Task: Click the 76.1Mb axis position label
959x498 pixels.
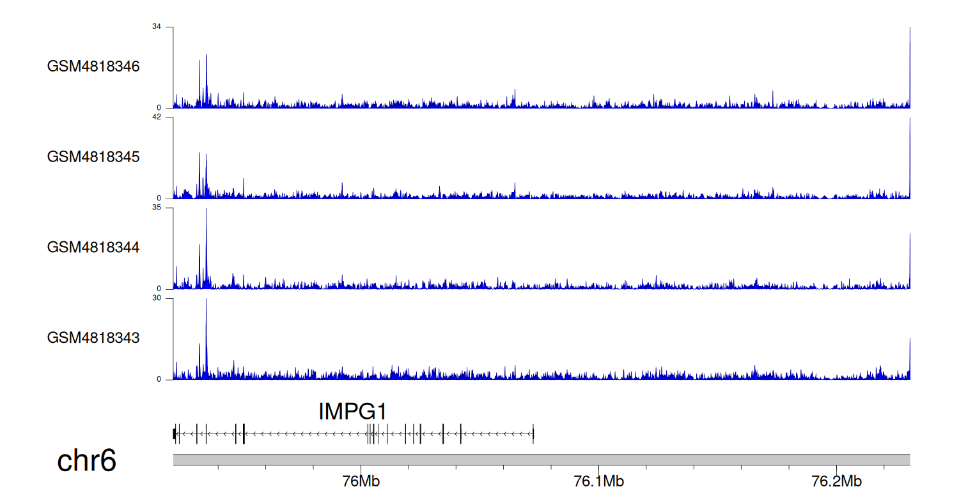Action: pos(599,481)
